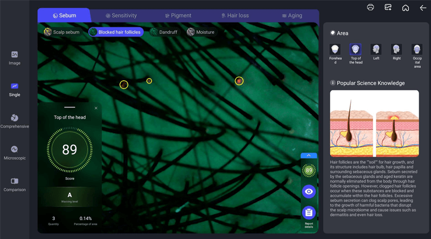
Task: Switch to the Sensitivity tab
Action: click(121, 16)
